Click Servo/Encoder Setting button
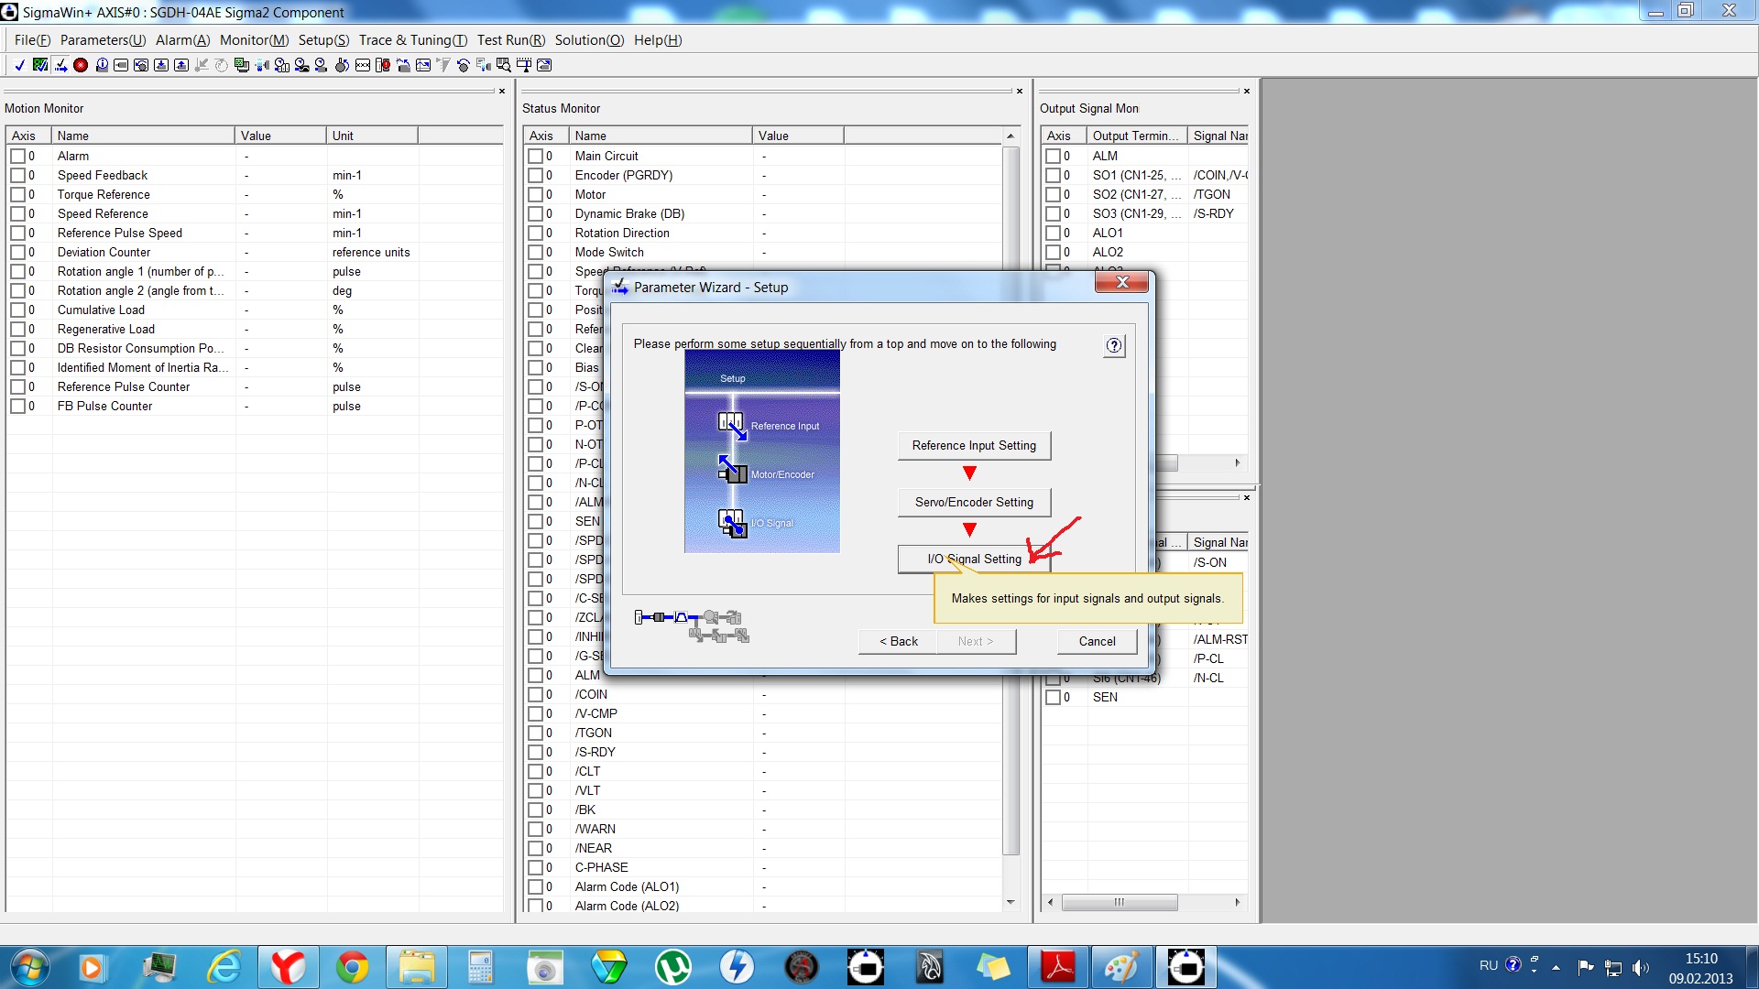Viewport: 1759px width, 989px height. pyautogui.click(x=973, y=502)
